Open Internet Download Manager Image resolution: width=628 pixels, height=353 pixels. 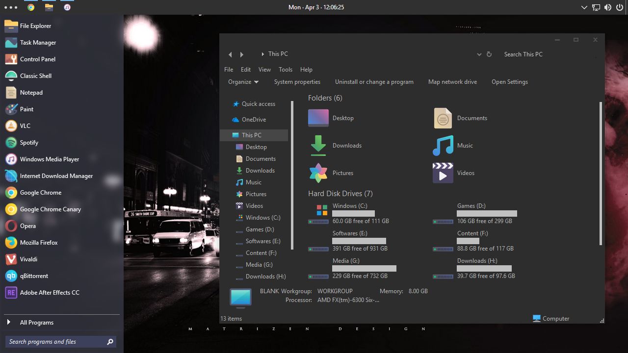55,176
